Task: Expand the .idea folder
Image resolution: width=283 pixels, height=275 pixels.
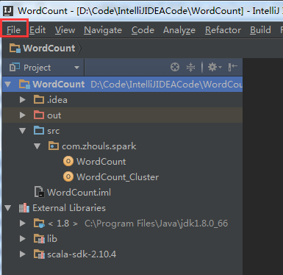Action: [23, 100]
